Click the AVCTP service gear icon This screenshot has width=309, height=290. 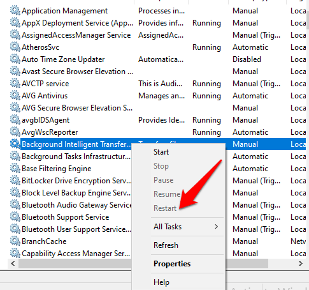tap(15, 84)
